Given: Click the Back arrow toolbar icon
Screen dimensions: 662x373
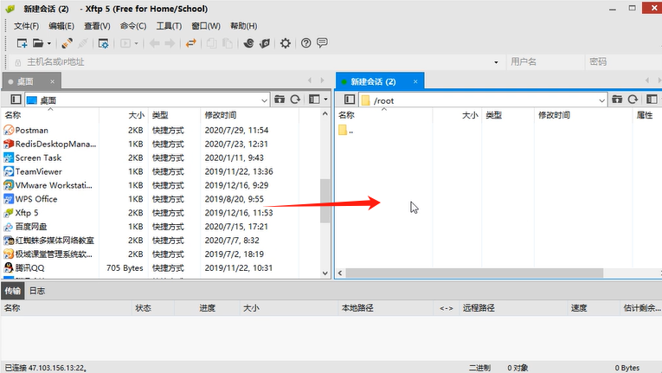Looking at the screenshot, I should (x=155, y=43).
